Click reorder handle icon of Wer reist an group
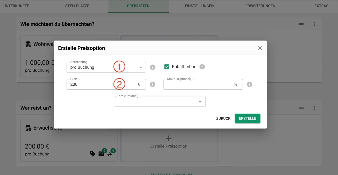The image size is (338, 175). 301,108
